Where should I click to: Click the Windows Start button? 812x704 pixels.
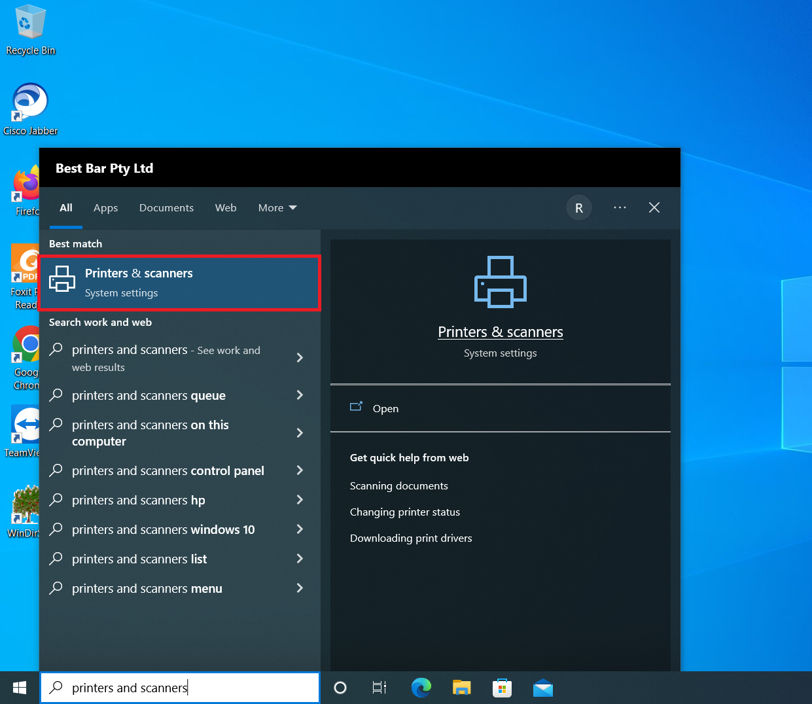20,688
